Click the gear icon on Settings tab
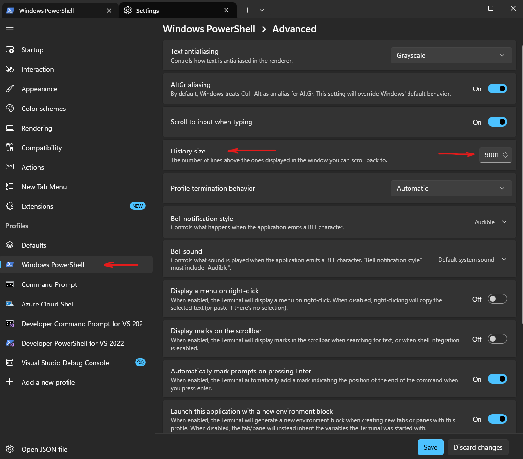 (x=127, y=10)
